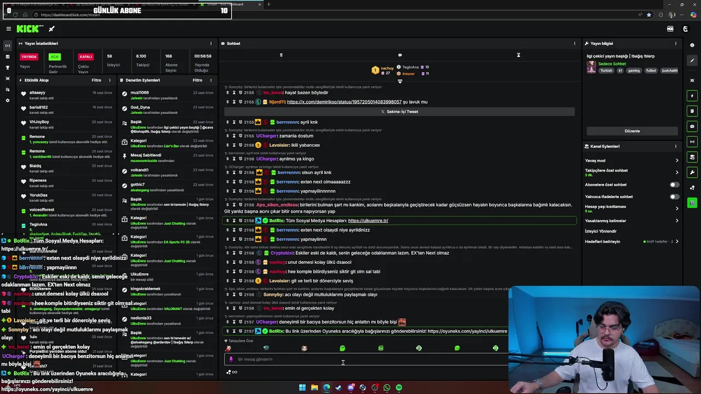Click the Kick logo
This screenshot has height=394, width=701.
coord(29,29)
